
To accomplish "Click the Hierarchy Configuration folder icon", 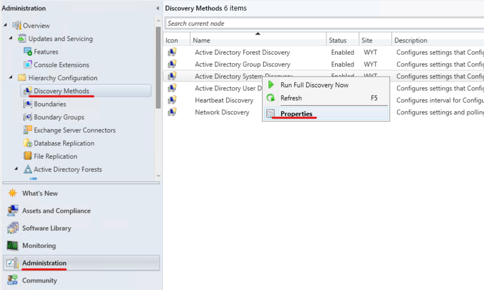I will pos(22,78).
